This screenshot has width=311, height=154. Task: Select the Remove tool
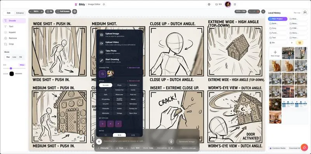click(x=14, y=38)
